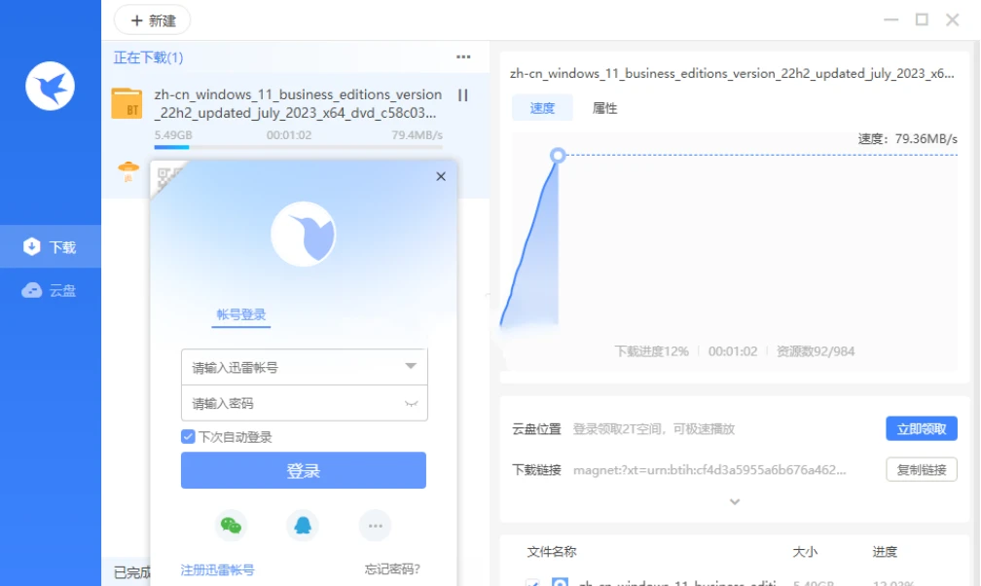Click the WeChat login icon

[x=231, y=526]
